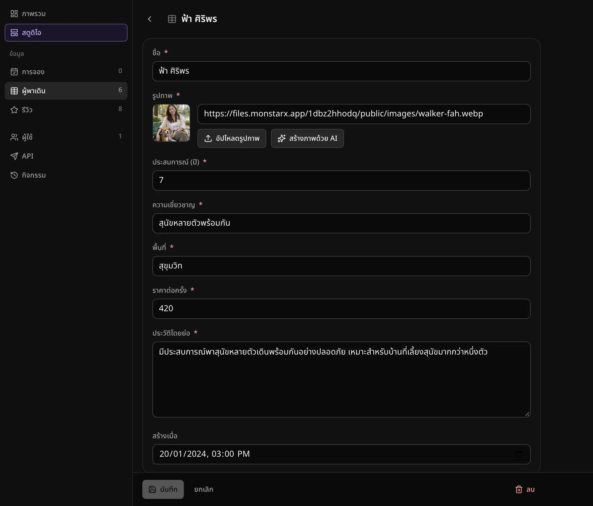Click into the ประวัติโดยย่อ bio textarea
The height and width of the screenshot is (506, 593).
341,379
